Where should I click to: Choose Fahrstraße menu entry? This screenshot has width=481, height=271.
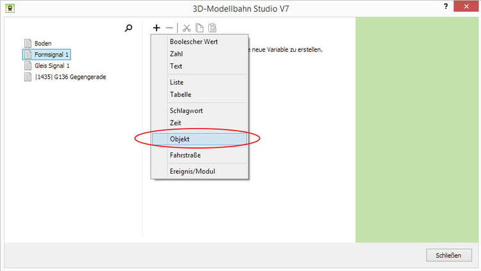click(199, 155)
